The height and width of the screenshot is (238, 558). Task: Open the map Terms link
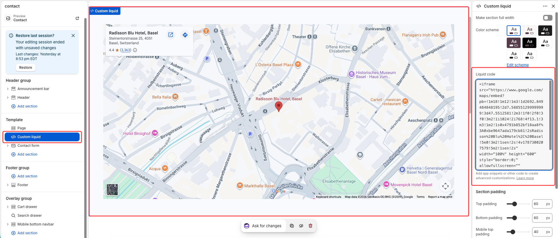pyautogui.click(x=420, y=197)
